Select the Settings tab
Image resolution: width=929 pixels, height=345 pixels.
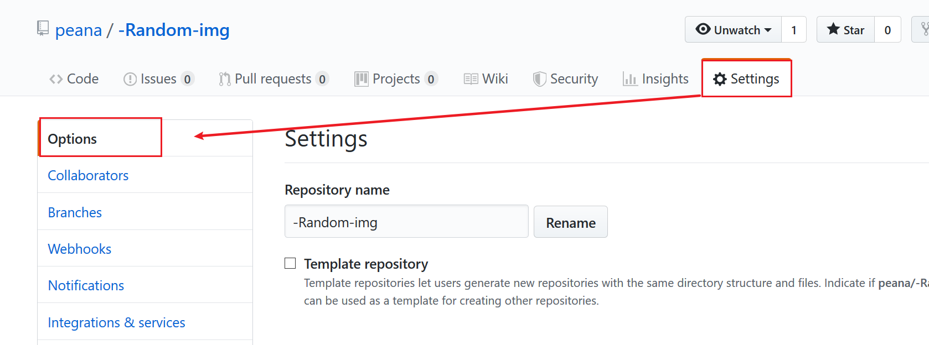pos(746,79)
